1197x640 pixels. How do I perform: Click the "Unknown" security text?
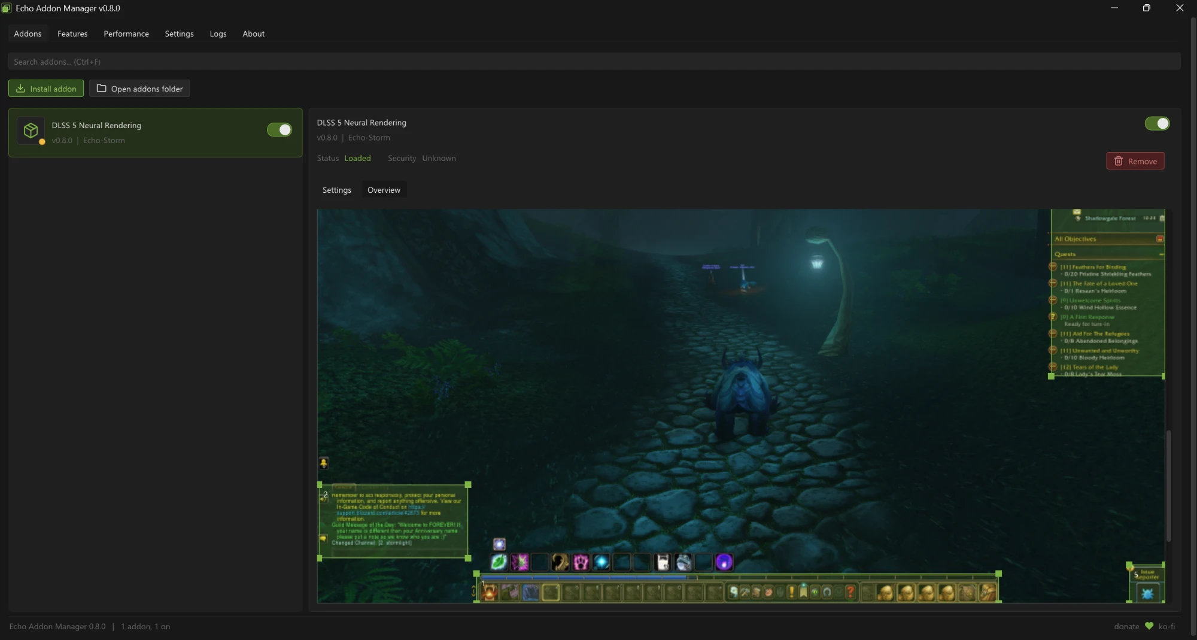439,158
